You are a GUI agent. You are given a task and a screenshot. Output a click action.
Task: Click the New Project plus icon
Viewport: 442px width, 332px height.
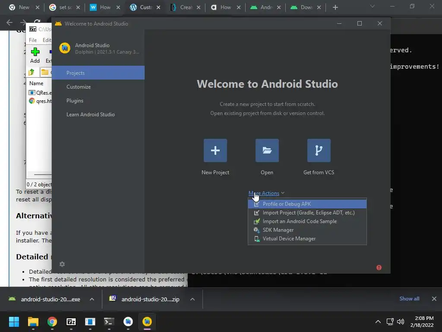tap(215, 150)
